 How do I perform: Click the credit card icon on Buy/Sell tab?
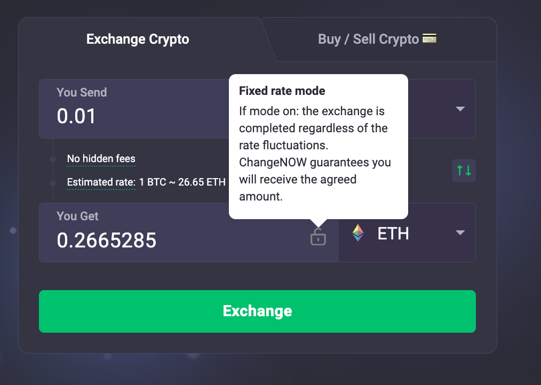pyautogui.click(x=429, y=38)
